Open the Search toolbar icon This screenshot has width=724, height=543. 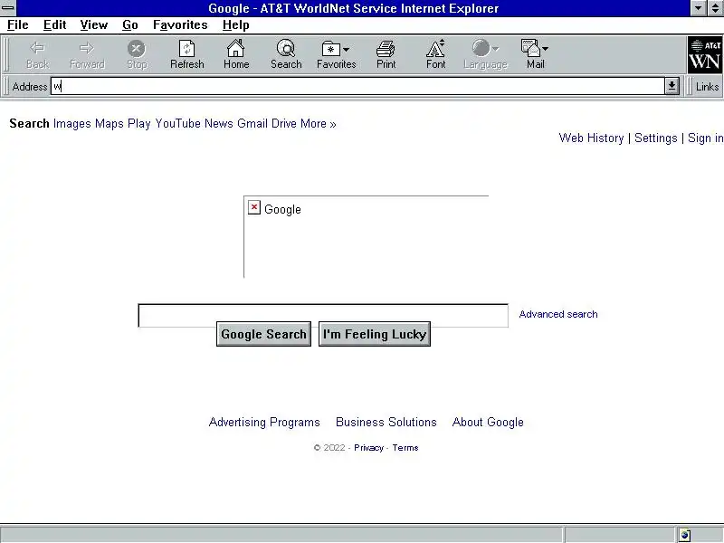pos(286,48)
